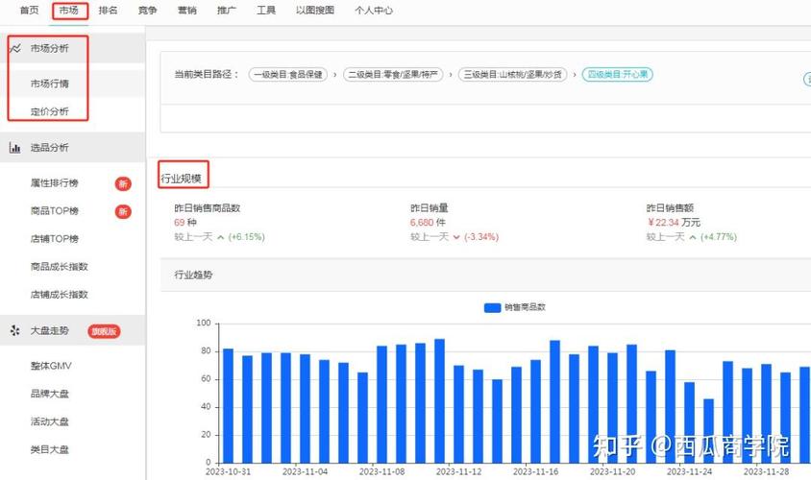Open 属性排行榜 in the sidebar

pyautogui.click(x=55, y=183)
